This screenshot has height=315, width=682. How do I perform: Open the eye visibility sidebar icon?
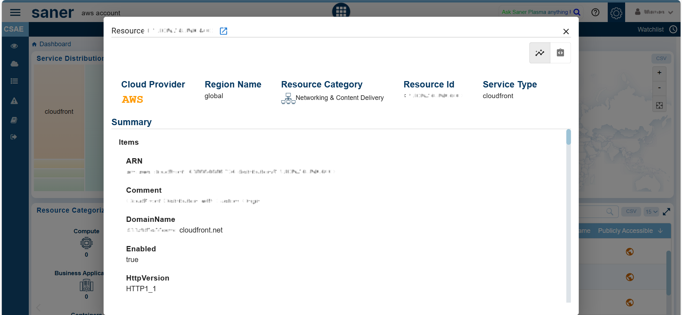click(x=14, y=46)
